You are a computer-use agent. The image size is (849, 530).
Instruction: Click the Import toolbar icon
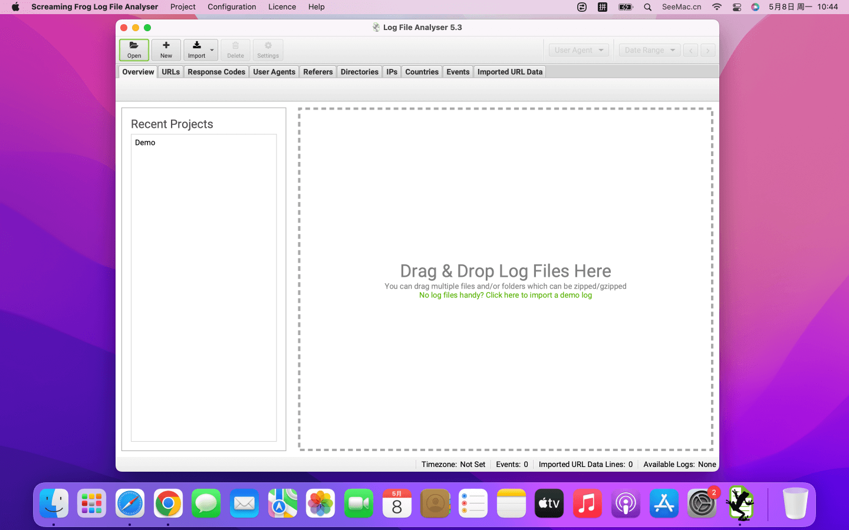point(196,49)
